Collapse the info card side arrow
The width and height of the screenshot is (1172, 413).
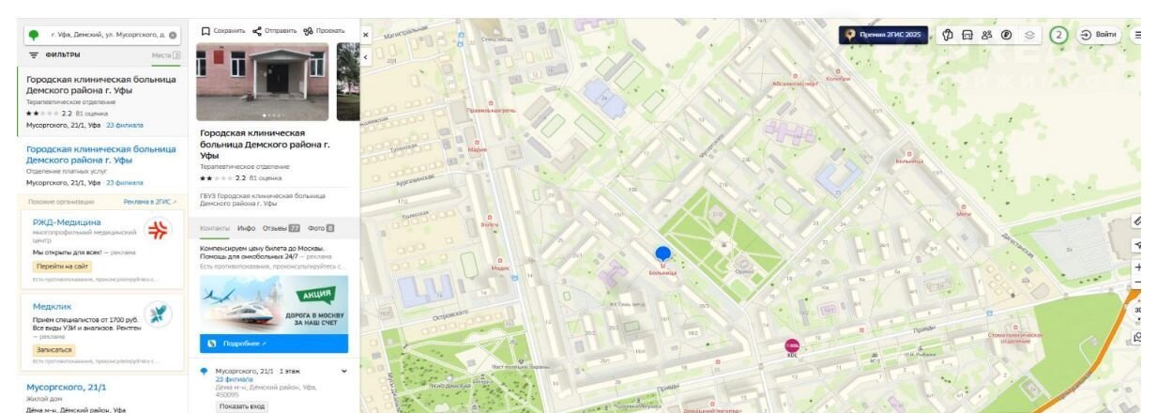(x=366, y=56)
